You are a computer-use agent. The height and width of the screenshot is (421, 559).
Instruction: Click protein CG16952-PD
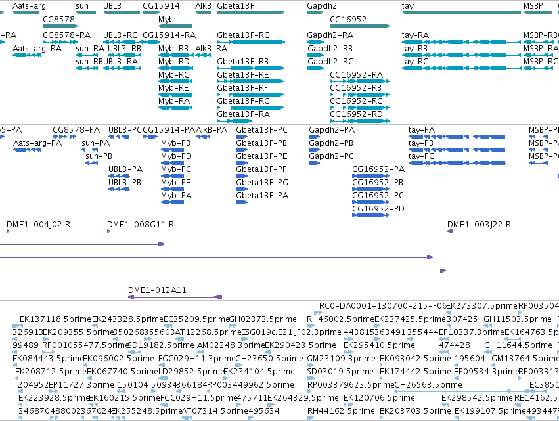point(378,210)
